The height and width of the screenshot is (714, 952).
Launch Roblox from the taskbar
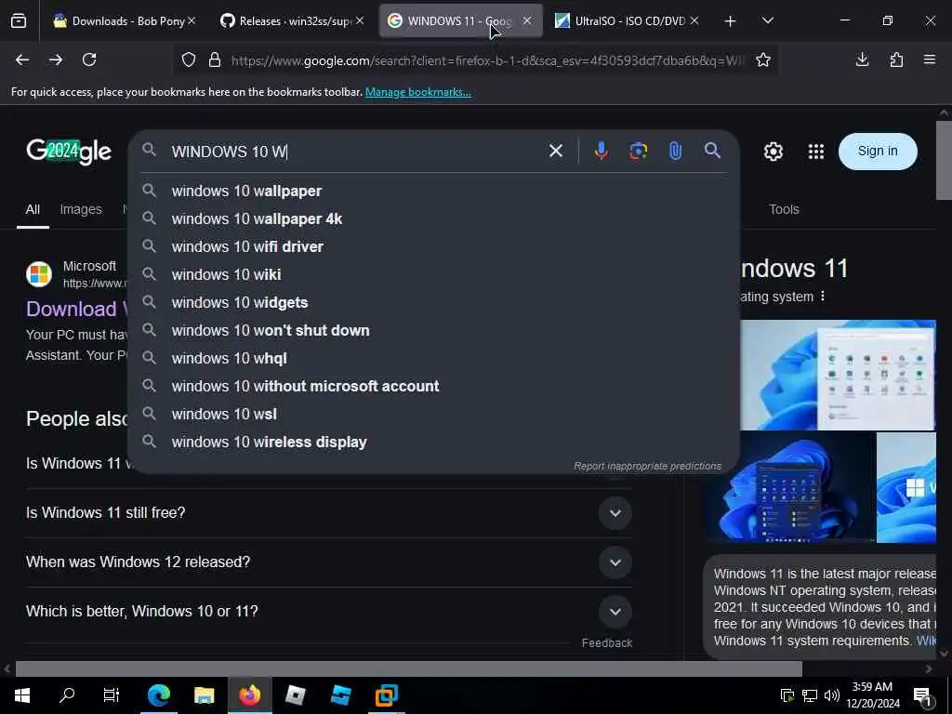[x=295, y=694]
